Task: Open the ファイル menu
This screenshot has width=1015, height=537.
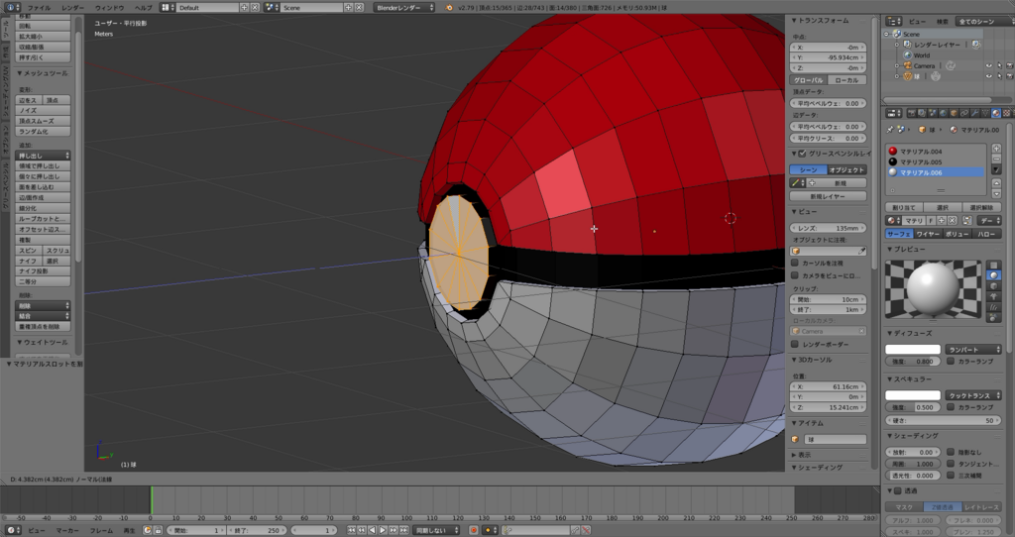Action: pos(39,7)
